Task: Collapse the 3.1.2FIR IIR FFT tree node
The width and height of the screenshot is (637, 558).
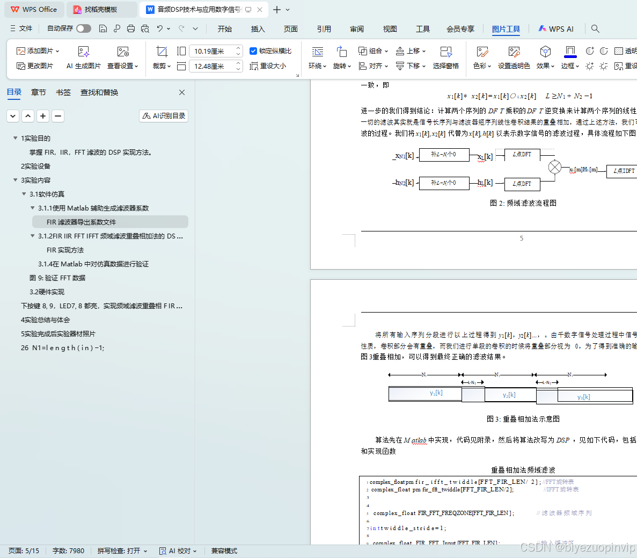Action: (x=33, y=236)
